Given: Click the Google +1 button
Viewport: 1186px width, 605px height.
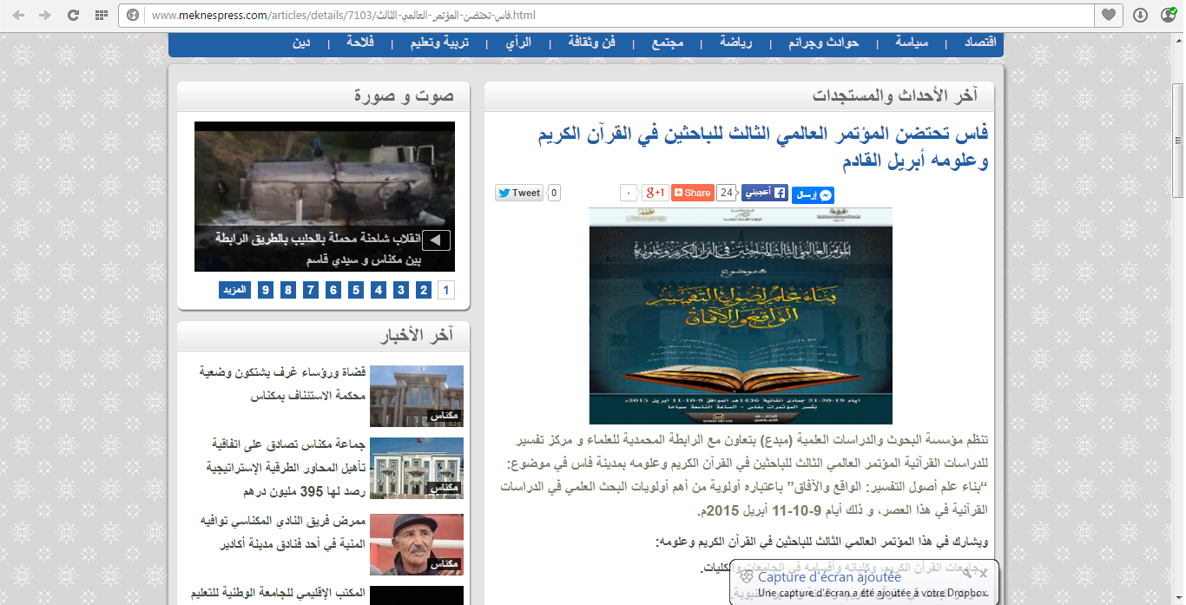Looking at the screenshot, I should 655,193.
